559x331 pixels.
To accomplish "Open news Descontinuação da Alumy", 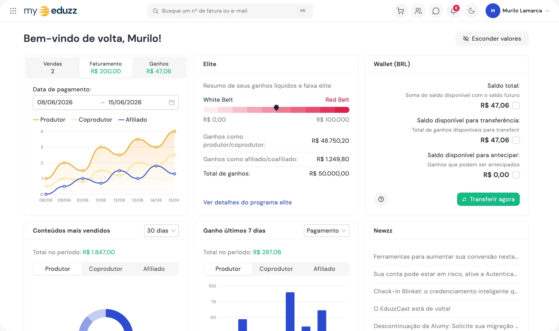I will [x=446, y=326].
